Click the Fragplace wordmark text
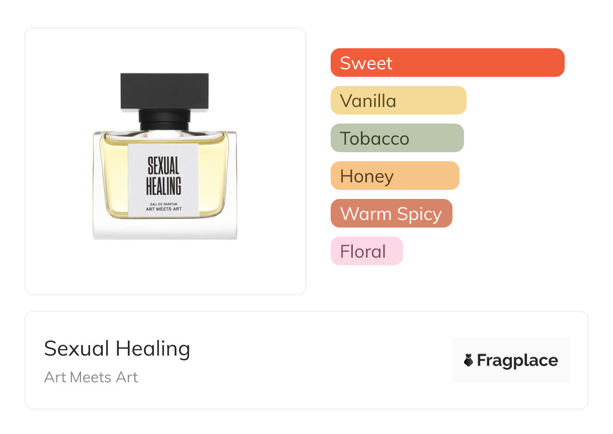 [517, 360]
